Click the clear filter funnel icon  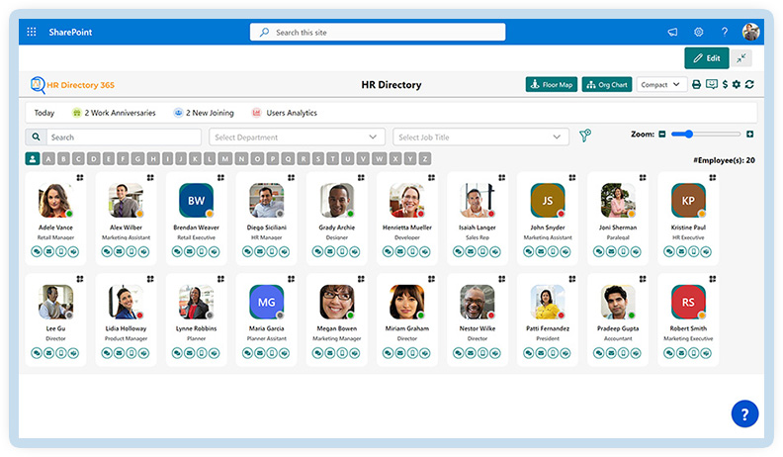coord(584,136)
